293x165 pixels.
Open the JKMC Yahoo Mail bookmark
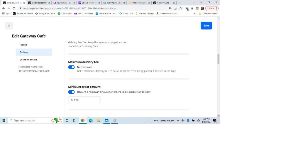click(84, 14)
